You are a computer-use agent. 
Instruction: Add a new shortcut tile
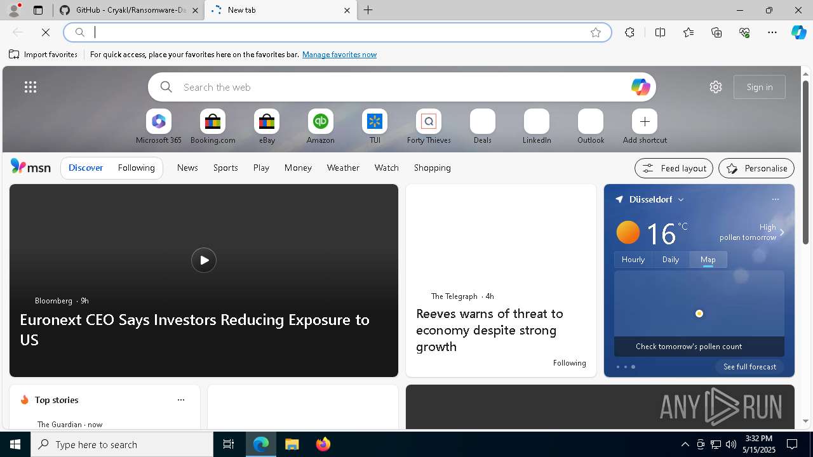645,127
